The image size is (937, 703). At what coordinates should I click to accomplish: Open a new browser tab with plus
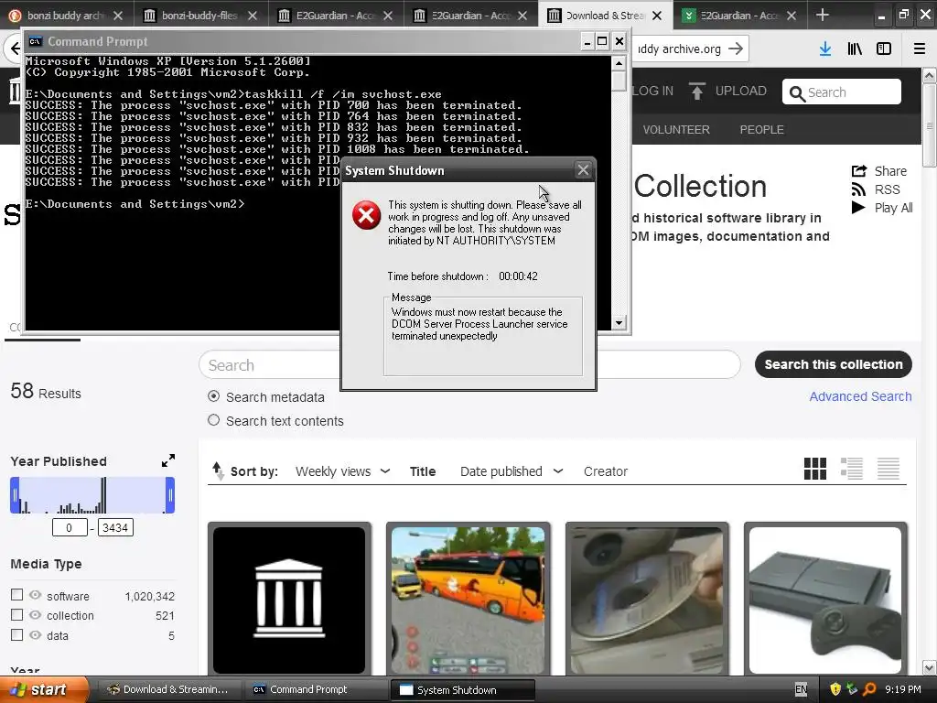pos(823,15)
